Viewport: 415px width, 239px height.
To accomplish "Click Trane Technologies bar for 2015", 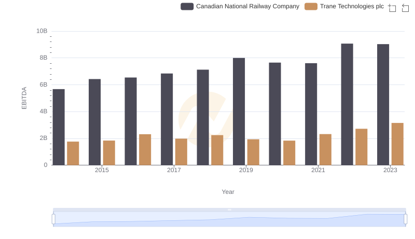I will [109, 153].
